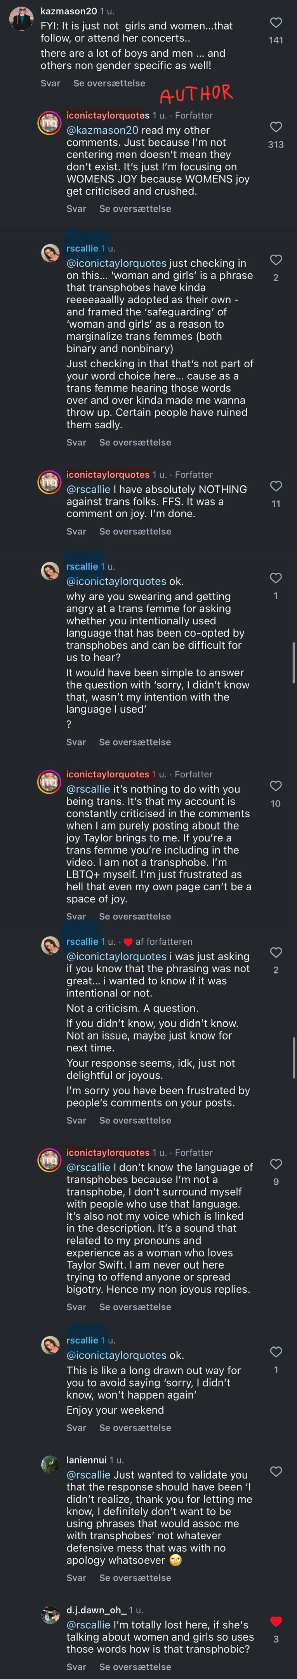Viewport: 297px width, 1679px height.
Task: Reply (Svar) to laniennui's comment
Action: pyautogui.click(x=76, y=1578)
